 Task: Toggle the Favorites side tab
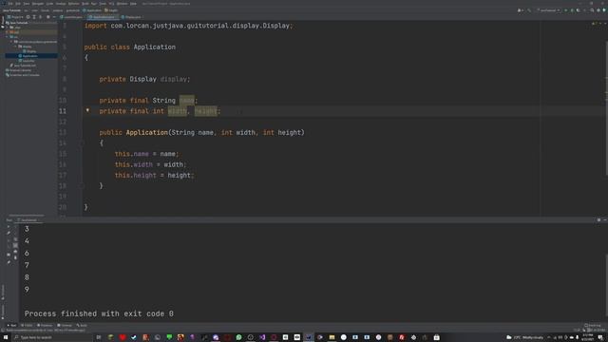pos(3,311)
